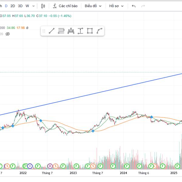Show the hidden indicator via crossed-eye icon

(8, 34)
